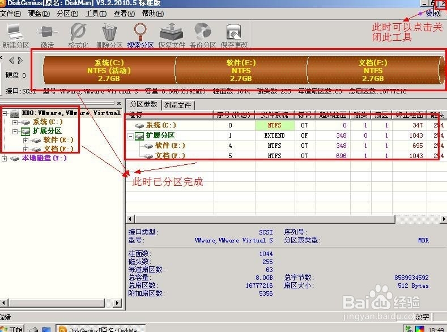
Task: Collapse the HD0 VMware disk tree node
Action: (5, 113)
